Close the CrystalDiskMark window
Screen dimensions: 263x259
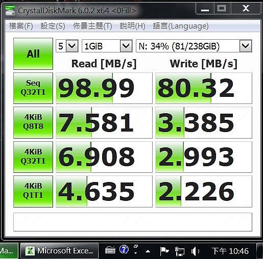pyautogui.click(x=246, y=8)
